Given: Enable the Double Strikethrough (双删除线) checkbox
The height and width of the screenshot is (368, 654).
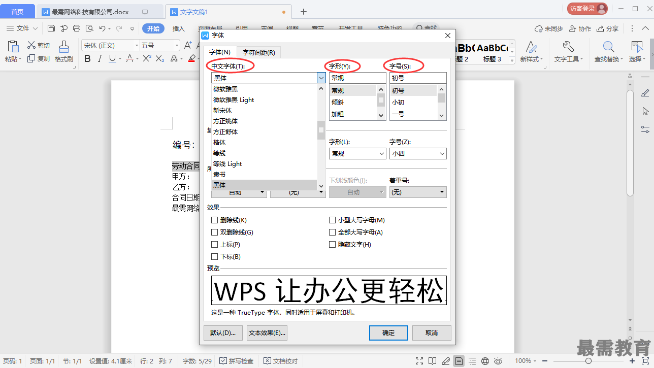Looking at the screenshot, I should click(x=215, y=232).
